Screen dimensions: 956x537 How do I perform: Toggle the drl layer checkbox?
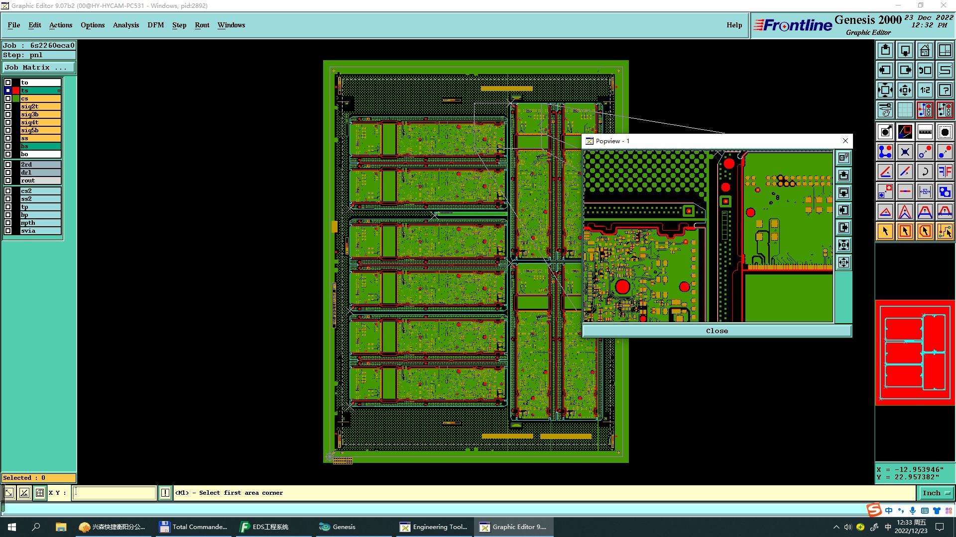(x=8, y=173)
